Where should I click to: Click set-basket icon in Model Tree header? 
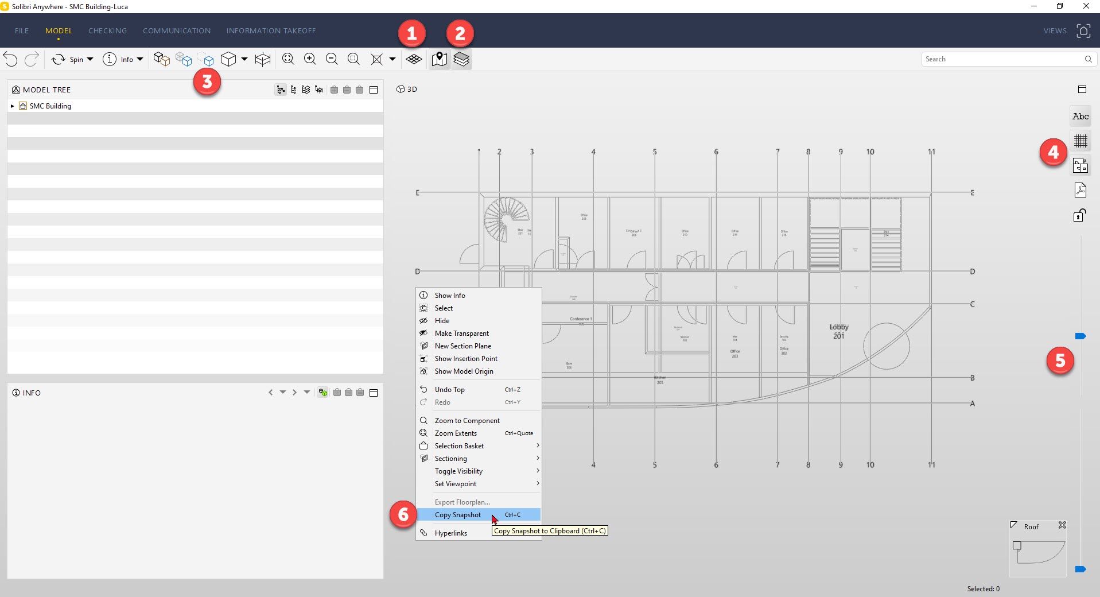[x=359, y=90]
